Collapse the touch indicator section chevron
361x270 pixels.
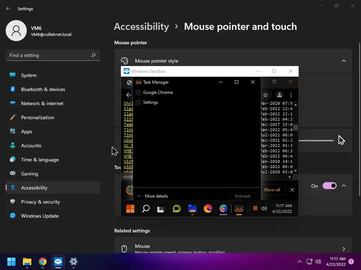coord(343,186)
